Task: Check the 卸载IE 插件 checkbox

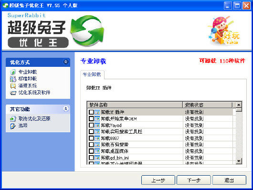Action: pos(91,112)
